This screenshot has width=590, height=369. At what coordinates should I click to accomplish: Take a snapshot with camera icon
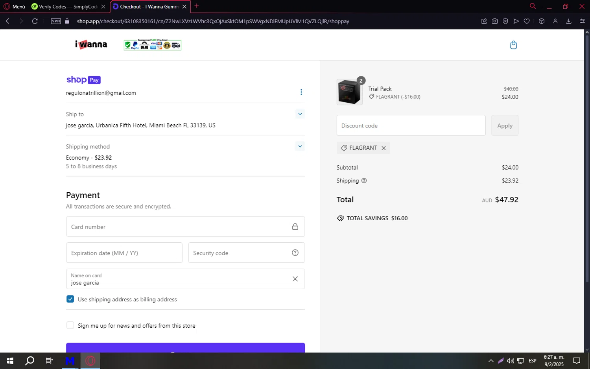click(495, 21)
